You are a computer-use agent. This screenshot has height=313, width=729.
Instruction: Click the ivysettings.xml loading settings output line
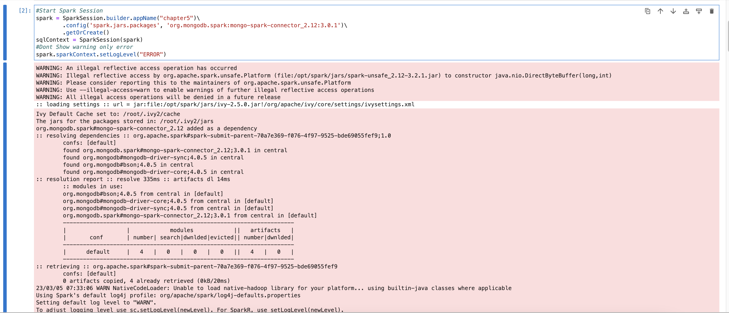(x=225, y=104)
